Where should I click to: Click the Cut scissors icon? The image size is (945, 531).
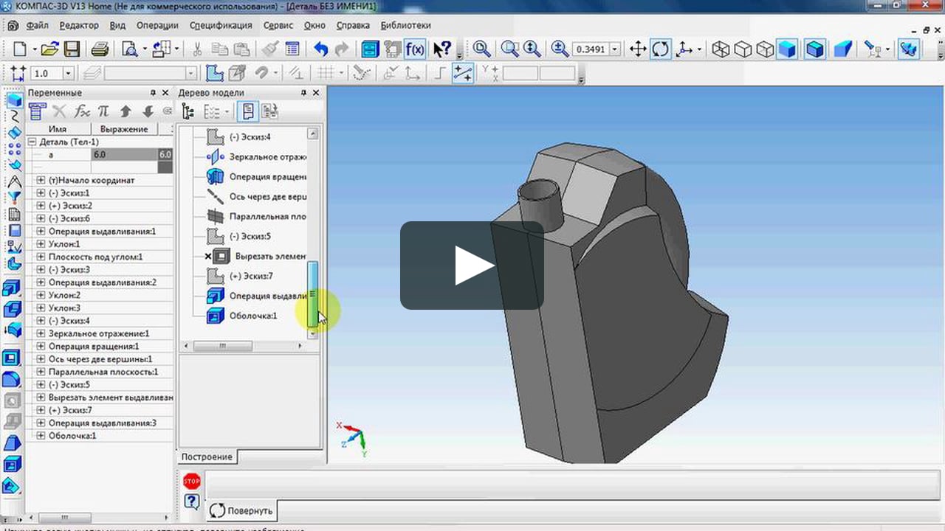click(197, 49)
